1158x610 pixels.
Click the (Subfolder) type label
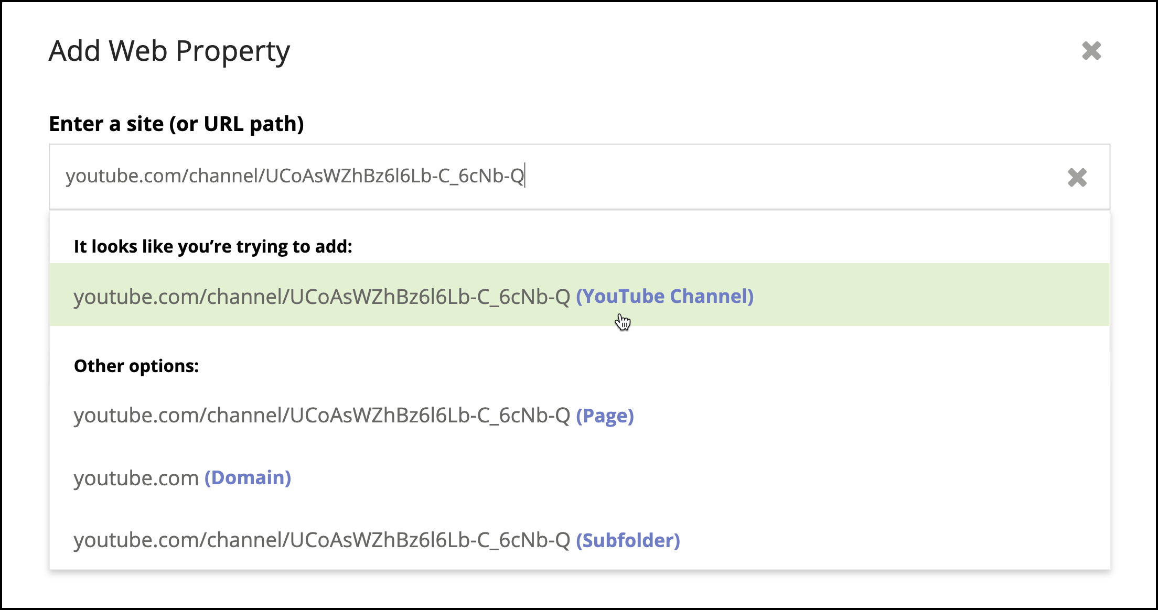point(628,540)
